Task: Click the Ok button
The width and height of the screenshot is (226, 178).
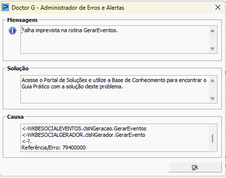Action: [x=195, y=167]
